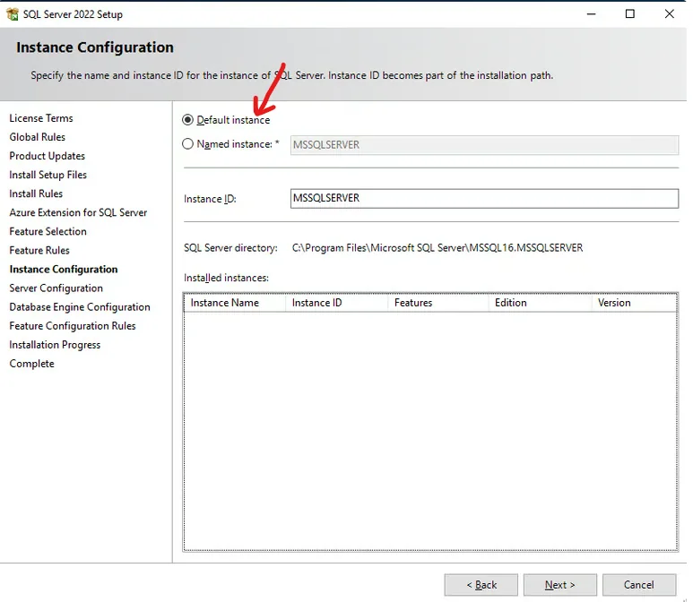Open the Install Setup Files step

pos(48,175)
